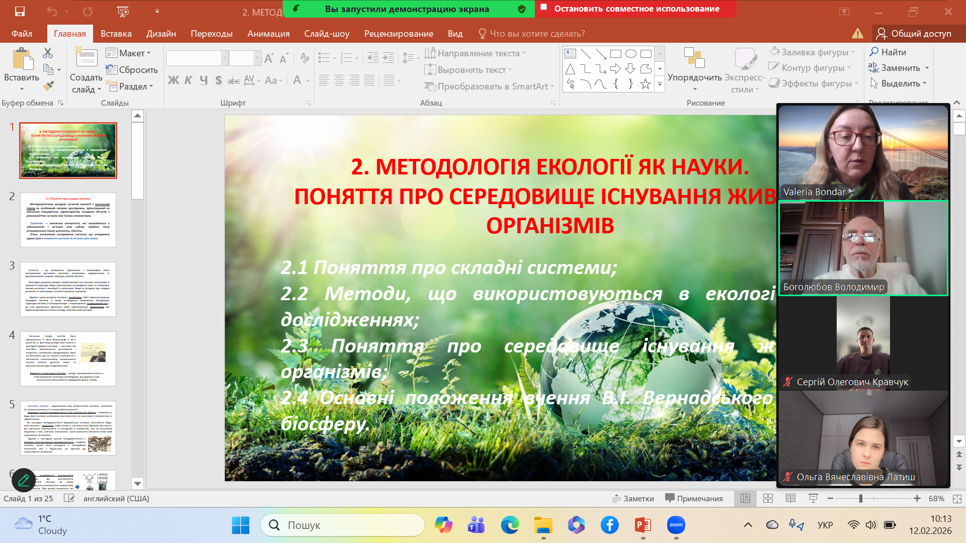
Task: Toggle Notes pane in status bar
Action: (633, 498)
